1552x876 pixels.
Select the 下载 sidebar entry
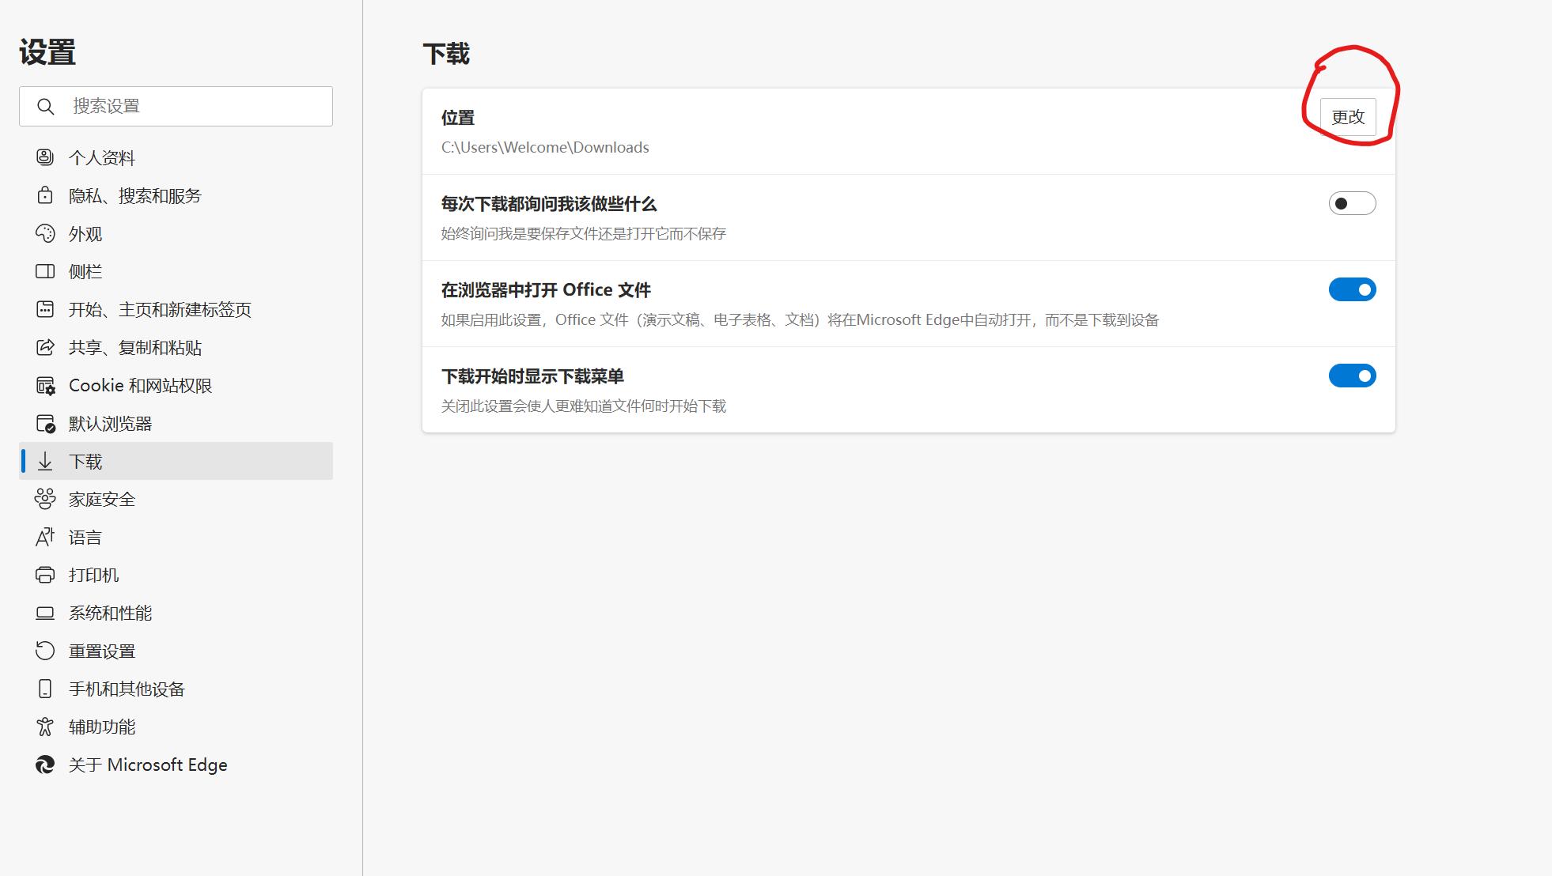tap(176, 461)
